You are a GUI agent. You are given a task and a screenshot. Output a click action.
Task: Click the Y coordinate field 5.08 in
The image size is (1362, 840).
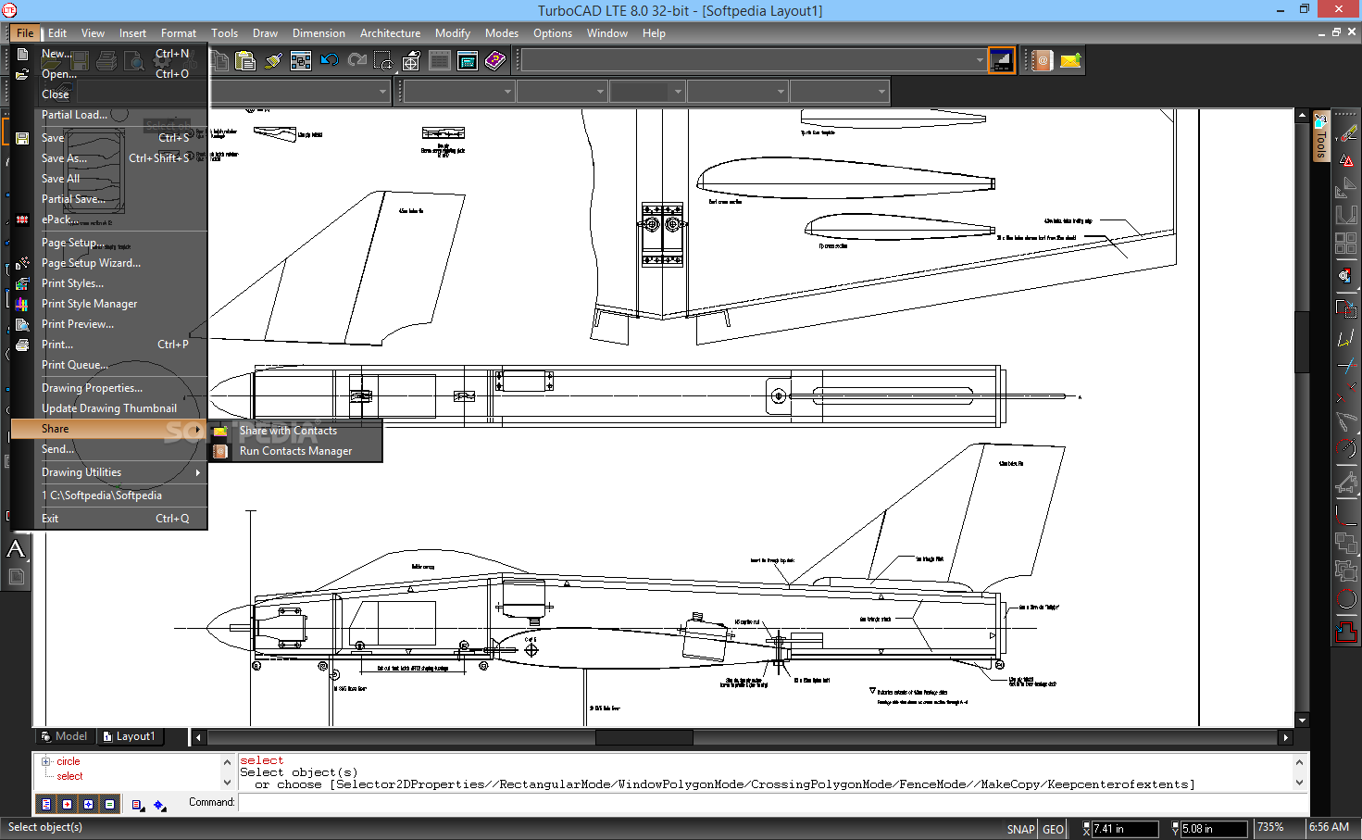click(x=1214, y=829)
